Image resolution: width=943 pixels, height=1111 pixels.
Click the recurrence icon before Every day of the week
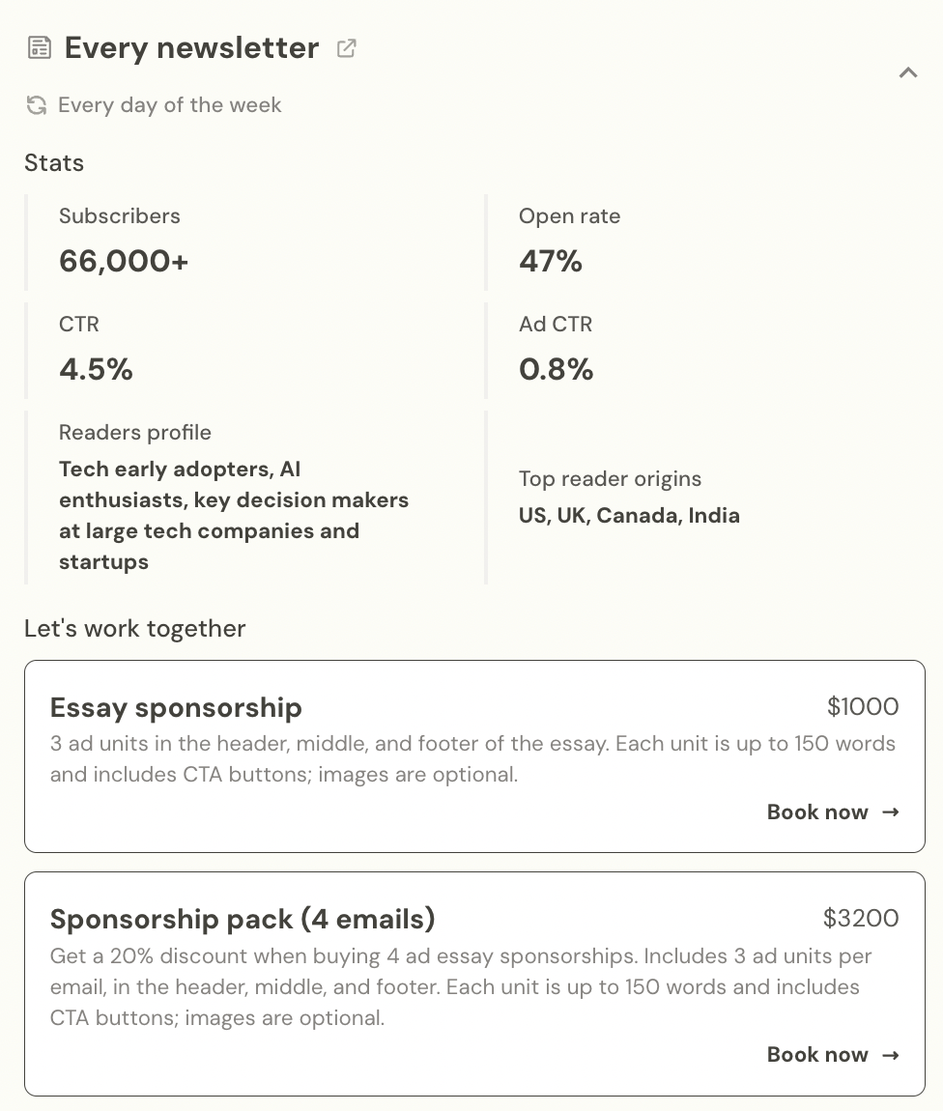(37, 105)
